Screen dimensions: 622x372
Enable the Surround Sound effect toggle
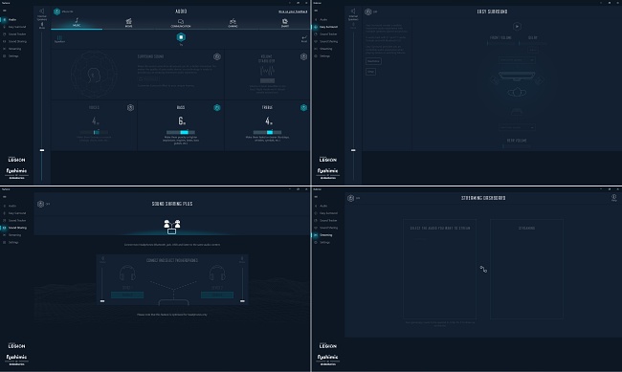[x=217, y=56]
